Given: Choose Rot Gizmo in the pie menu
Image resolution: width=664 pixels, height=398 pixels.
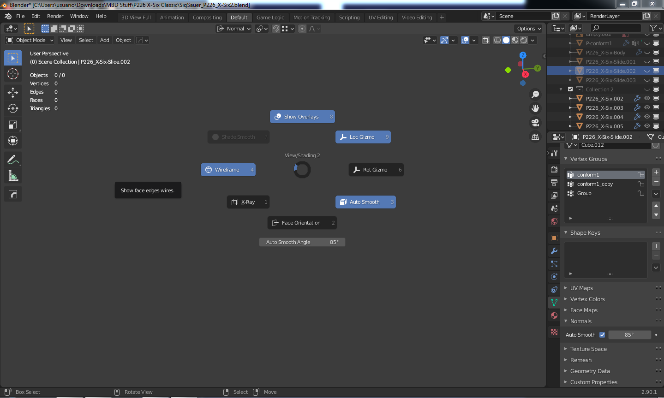Looking at the screenshot, I should (376, 170).
